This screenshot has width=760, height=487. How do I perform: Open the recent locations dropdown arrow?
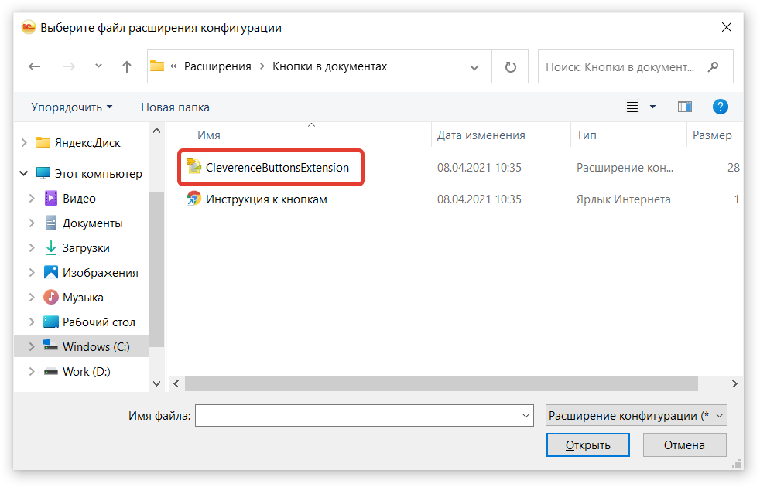(x=98, y=67)
